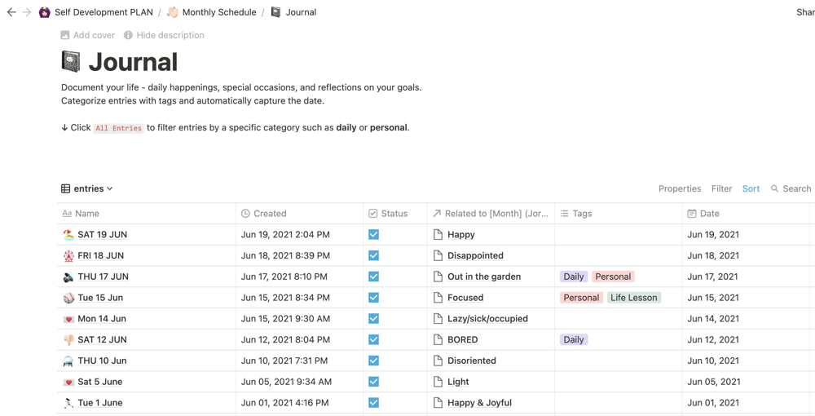Open the Happy & Joyful related page
The height and width of the screenshot is (416, 815).
pyautogui.click(x=479, y=402)
